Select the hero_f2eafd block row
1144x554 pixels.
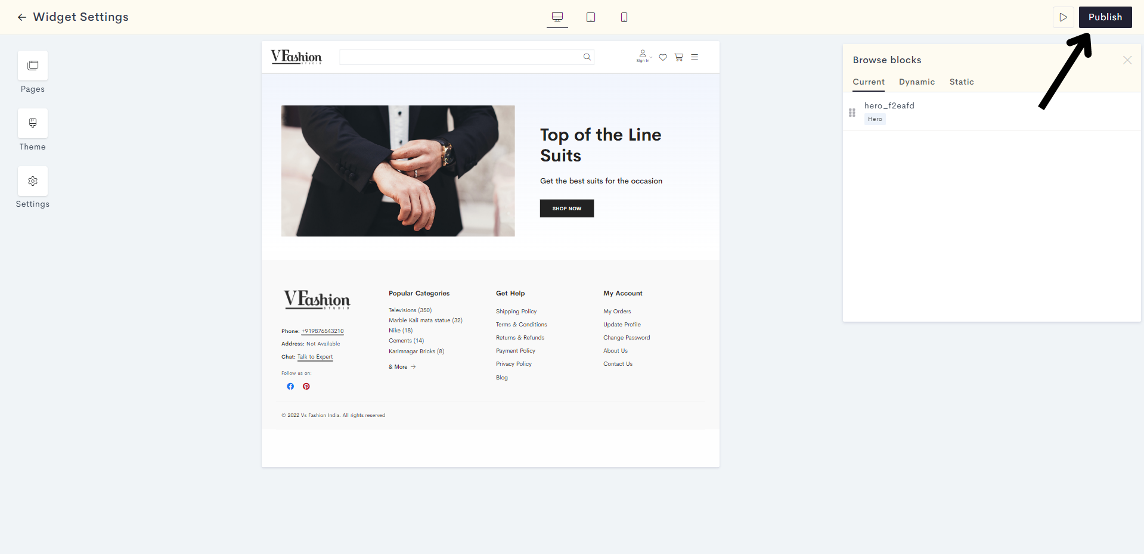pyautogui.click(x=991, y=111)
